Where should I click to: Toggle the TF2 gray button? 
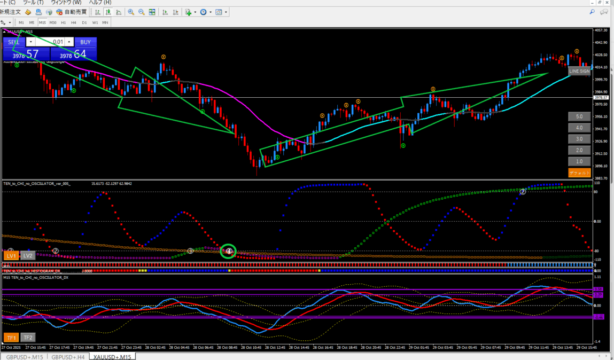click(x=28, y=338)
